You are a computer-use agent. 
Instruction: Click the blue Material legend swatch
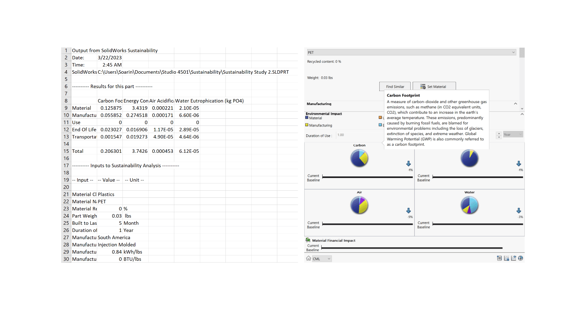(x=307, y=117)
